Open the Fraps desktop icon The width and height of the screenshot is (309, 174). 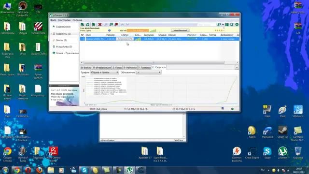[x=267, y=111]
